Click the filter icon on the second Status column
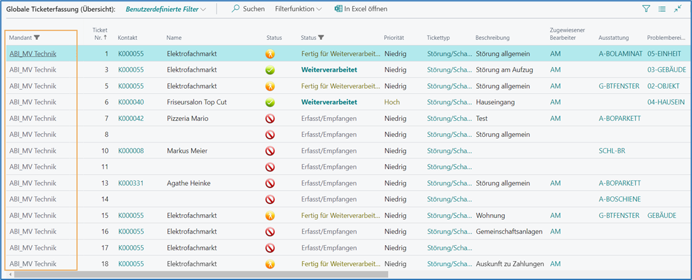 click(x=321, y=38)
